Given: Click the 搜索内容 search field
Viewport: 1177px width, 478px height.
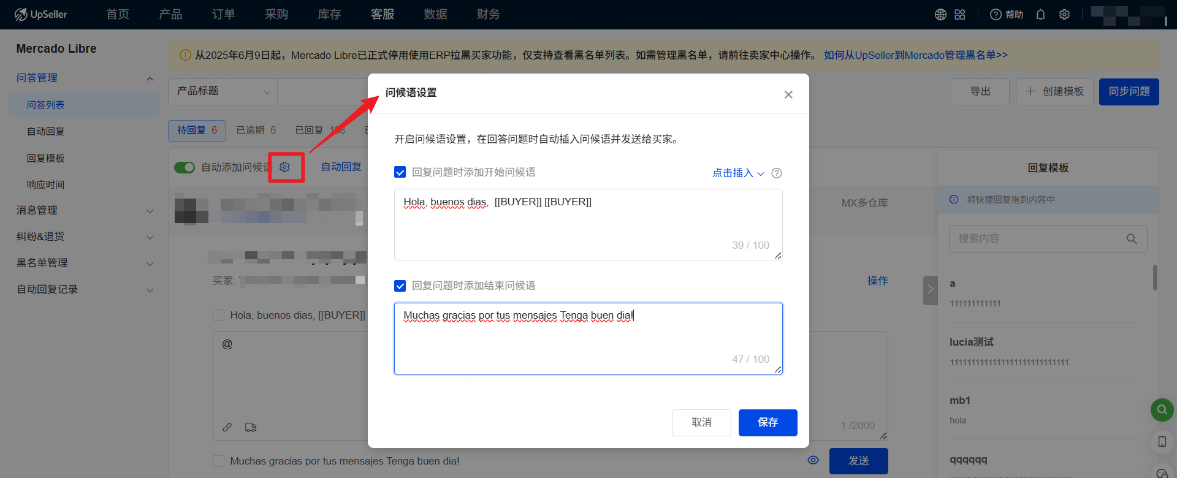Looking at the screenshot, I should click(1040, 238).
